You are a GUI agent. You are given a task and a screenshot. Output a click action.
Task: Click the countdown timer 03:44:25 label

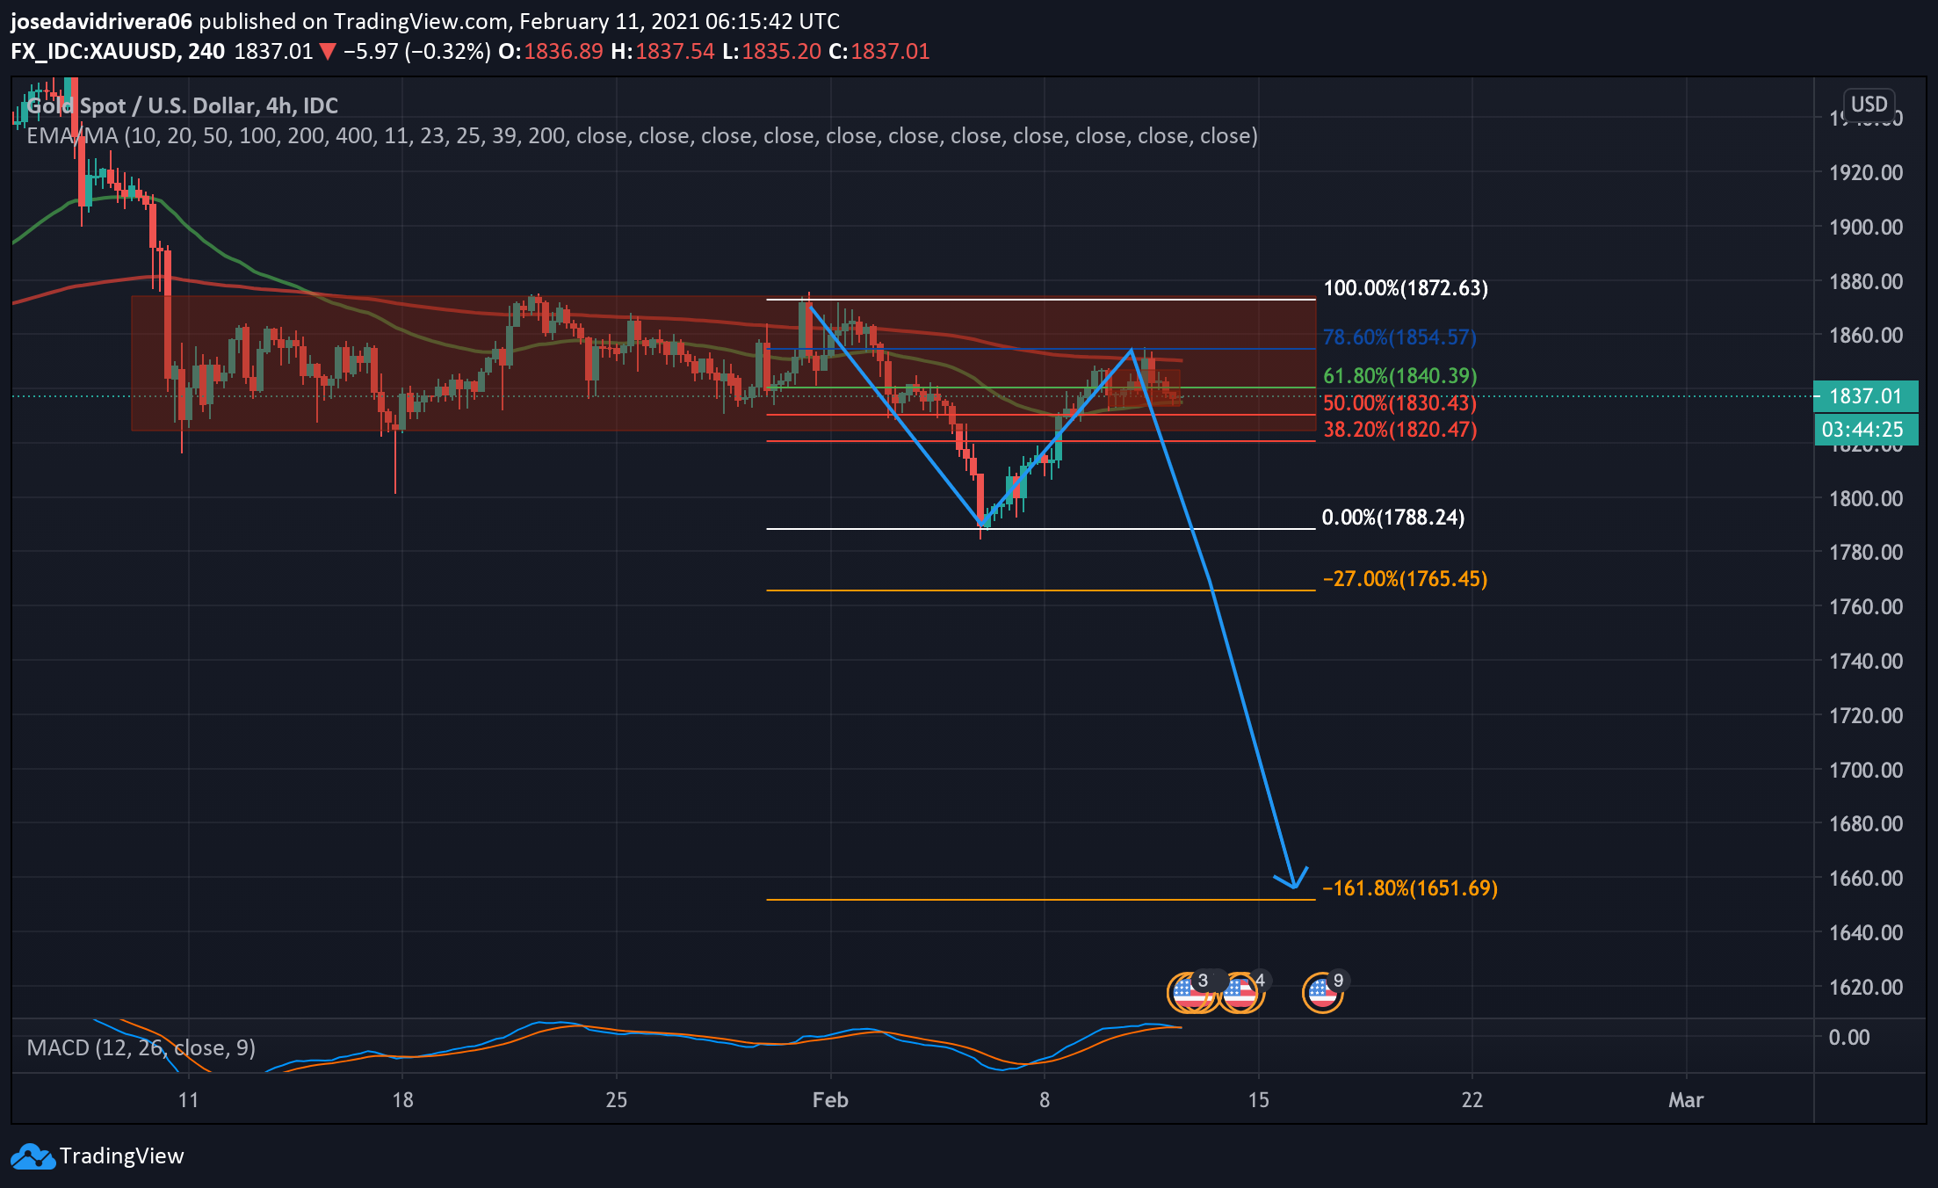point(1865,430)
